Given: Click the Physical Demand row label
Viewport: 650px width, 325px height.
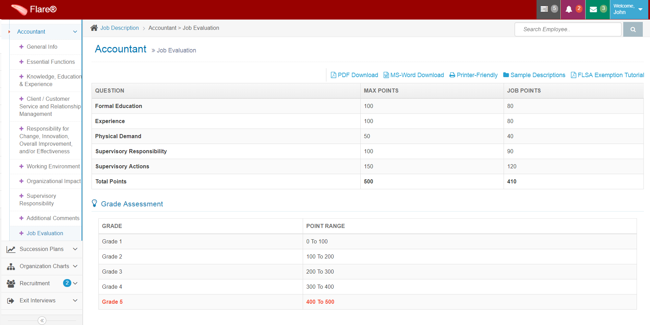Looking at the screenshot, I should (118, 136).
